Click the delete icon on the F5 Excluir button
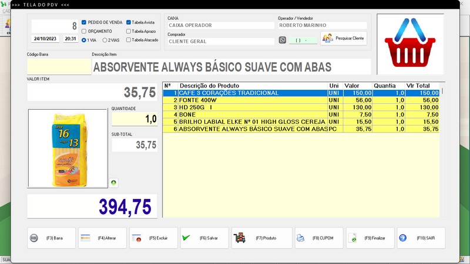470x264 pixels. (137, 238)
